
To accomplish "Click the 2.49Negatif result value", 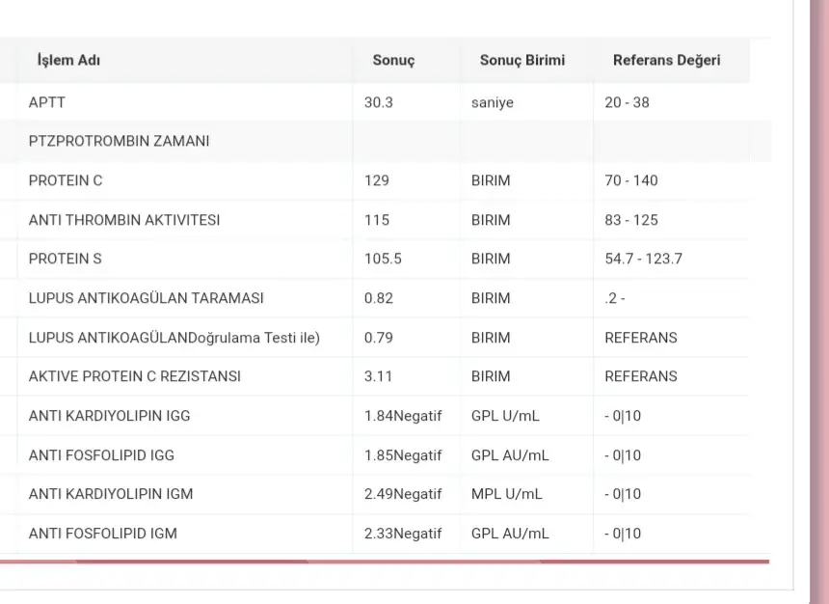I will (403, 494).
